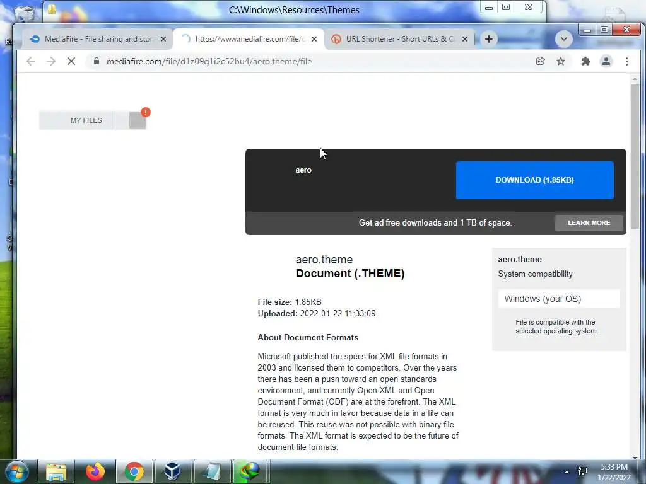Click the aero.theme file name heading
This screenshot has width=646, height=484.
(324, 260)
